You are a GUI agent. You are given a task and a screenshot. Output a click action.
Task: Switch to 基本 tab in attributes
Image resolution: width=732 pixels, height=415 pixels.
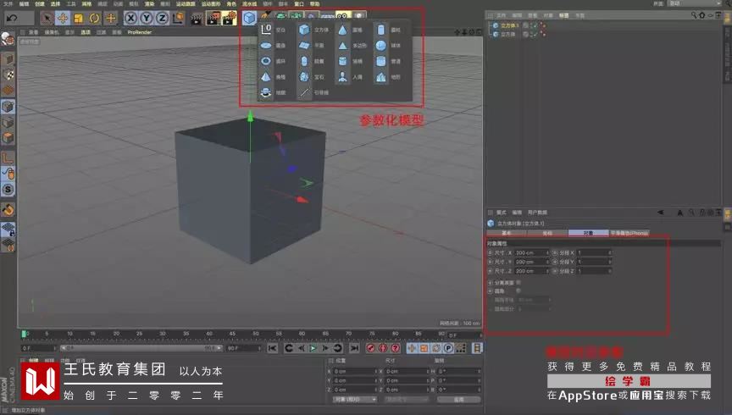pyautogui.click(x=507, y=233)
